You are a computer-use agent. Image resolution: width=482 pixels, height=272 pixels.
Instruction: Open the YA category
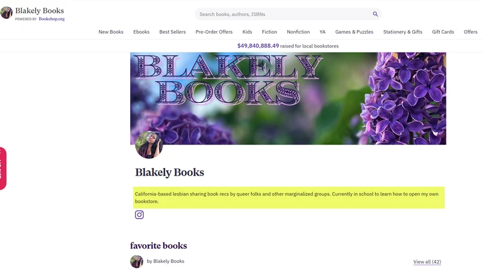[322, 32]
